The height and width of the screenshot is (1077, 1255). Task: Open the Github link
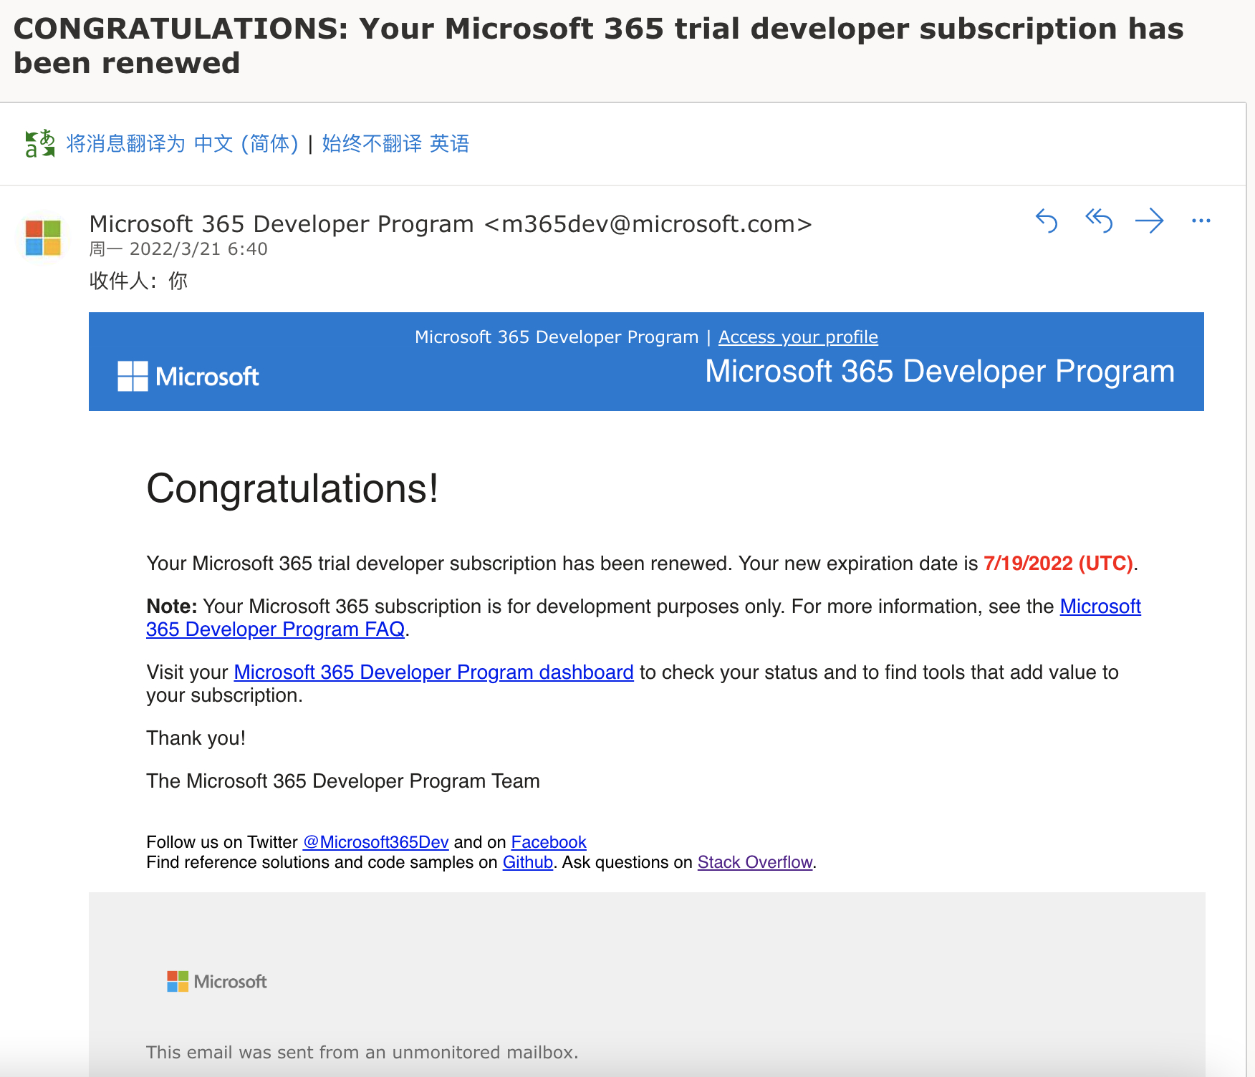click(528, 862)
